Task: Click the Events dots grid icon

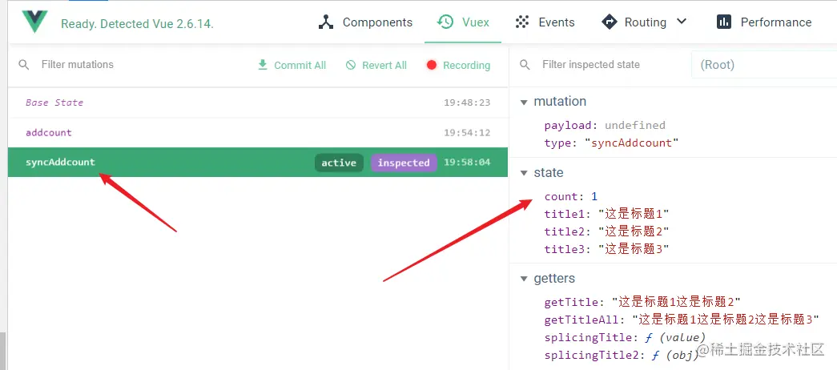Action: pyautogui.click(x=523, y=22)
